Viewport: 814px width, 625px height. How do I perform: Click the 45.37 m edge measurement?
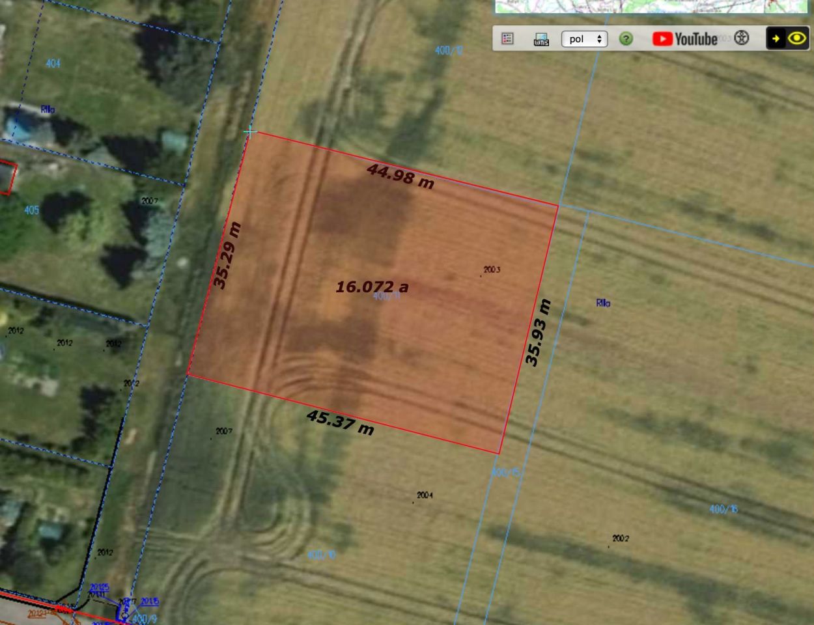pyautogui.click(x=341, y=422)
